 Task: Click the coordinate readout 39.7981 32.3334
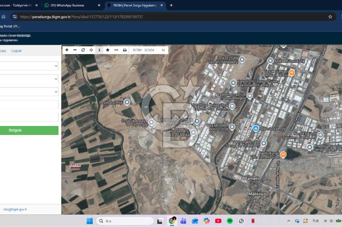[x=143, y=50]
